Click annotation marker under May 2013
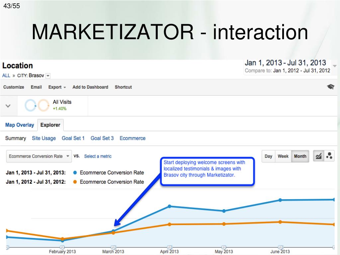Image resolution: width=340 pixels, height=255 pixels. 224,247
